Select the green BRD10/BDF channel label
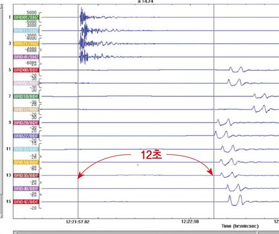The width and height of the screenshot is (279, 234). [x=26, y=96]
